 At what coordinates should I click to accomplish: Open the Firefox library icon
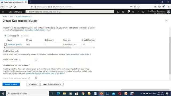click(x=156, y=7)
